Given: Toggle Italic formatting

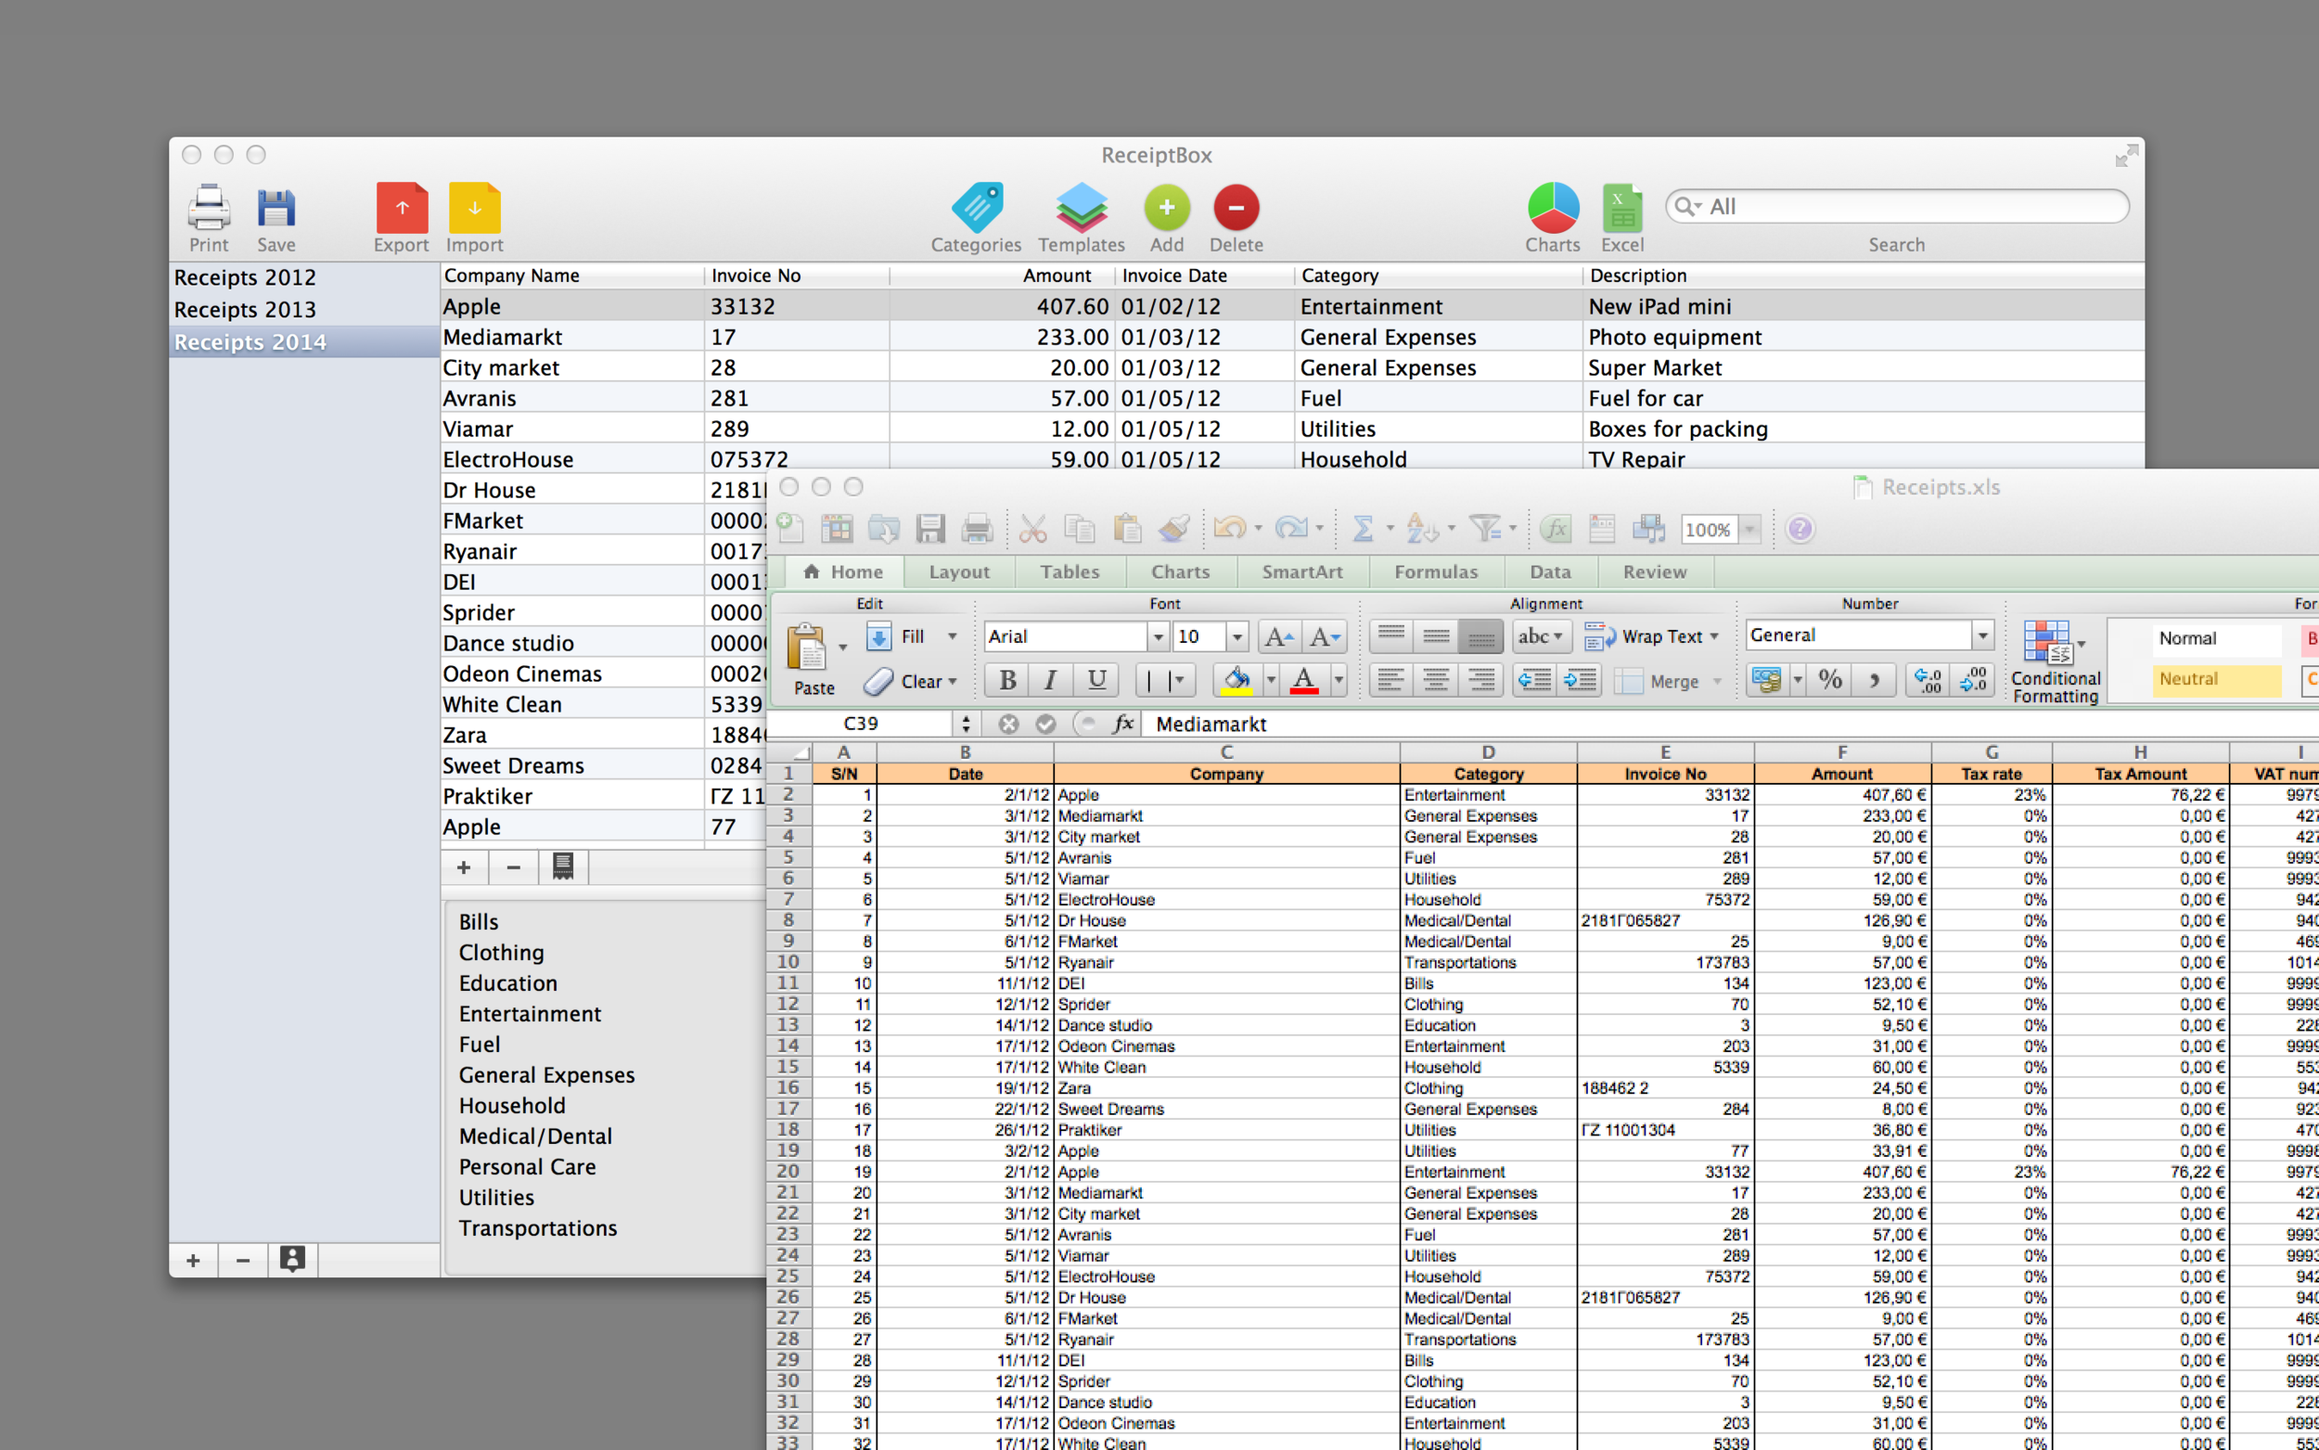Looking at the screenshot, I should click(1051, 681).
